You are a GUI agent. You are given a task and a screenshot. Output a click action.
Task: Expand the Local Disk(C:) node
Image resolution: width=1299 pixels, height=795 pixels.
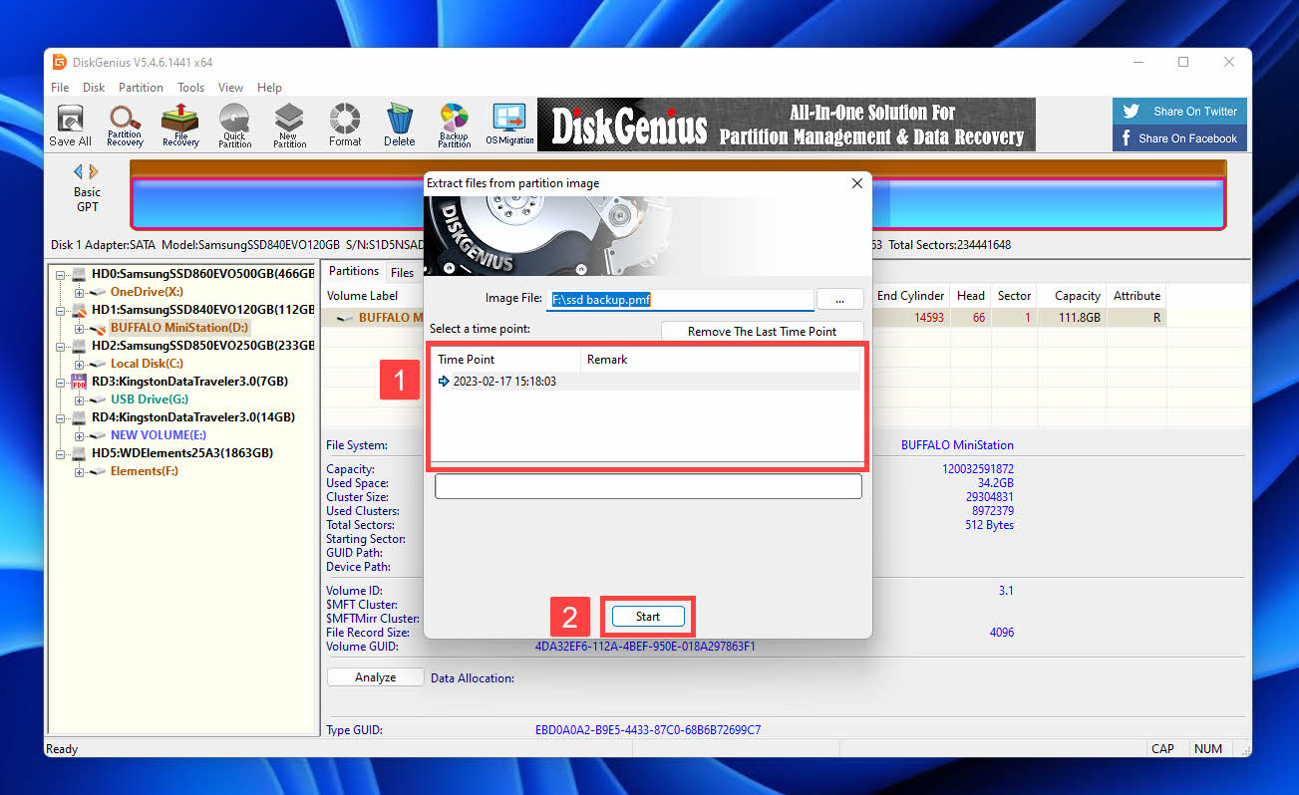pyautogui.click(x=80, y=364)
